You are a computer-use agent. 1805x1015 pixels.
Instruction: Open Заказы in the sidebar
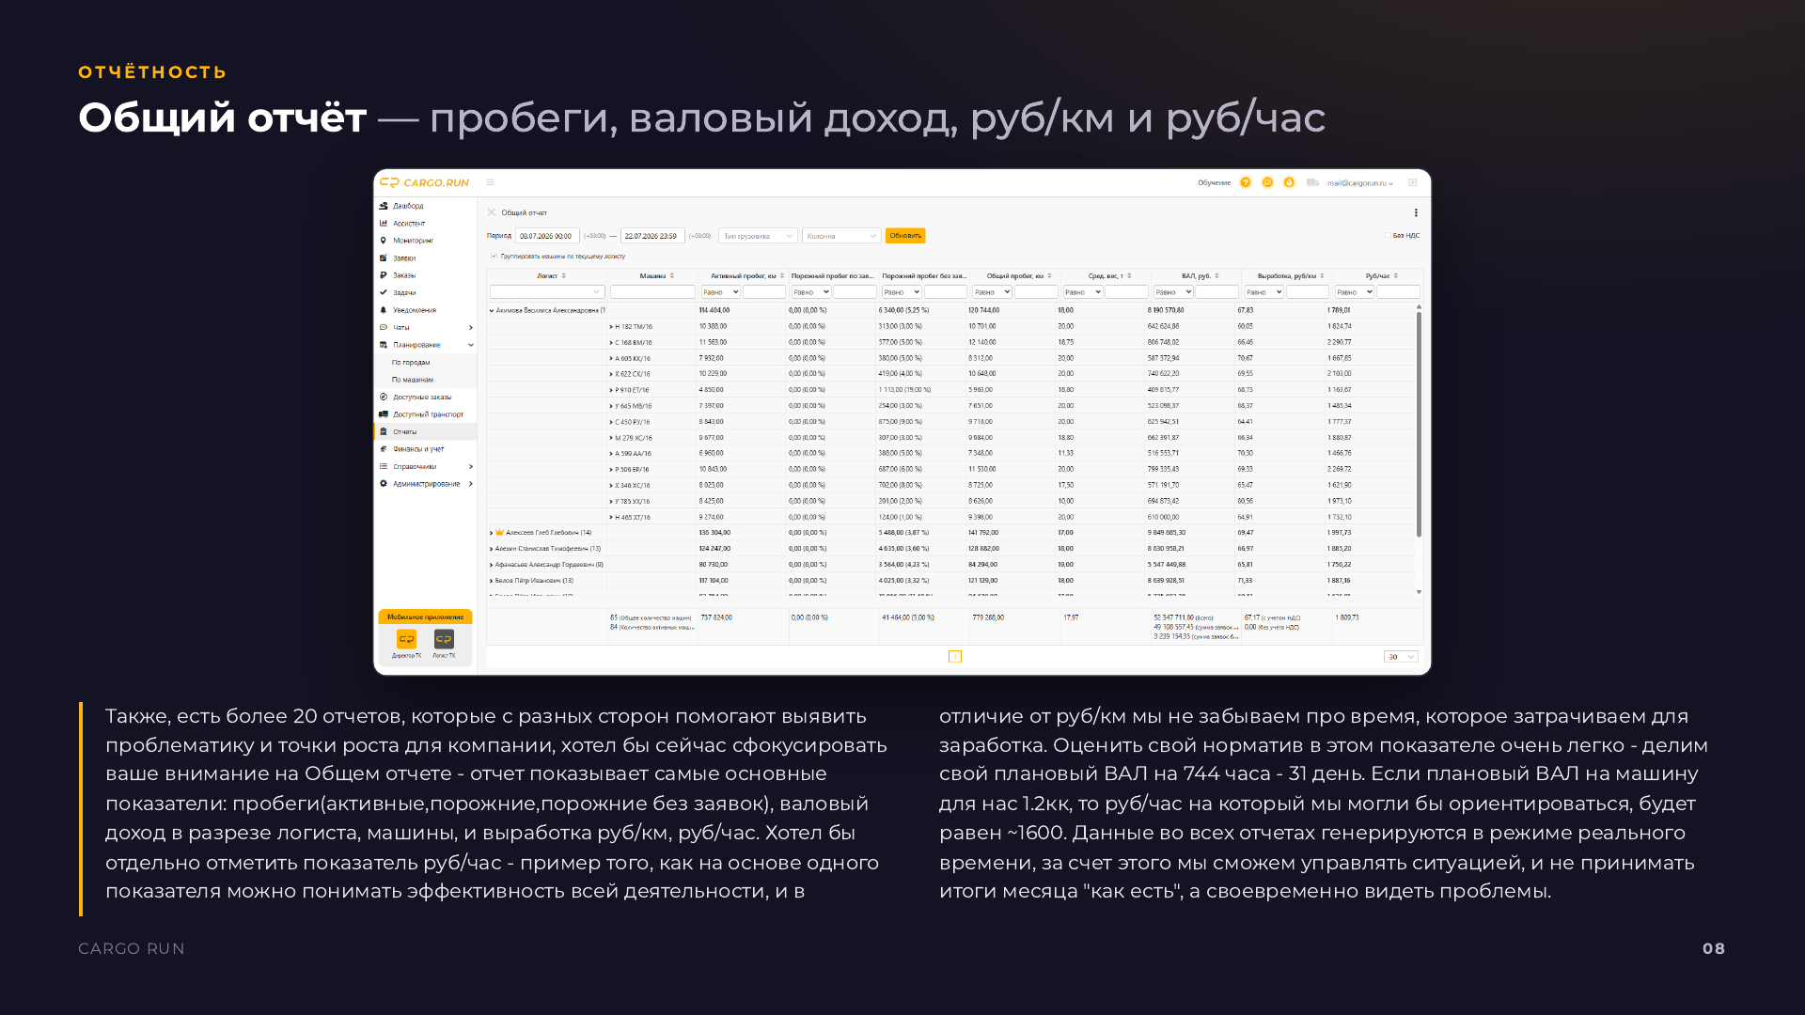coord(425,275)
